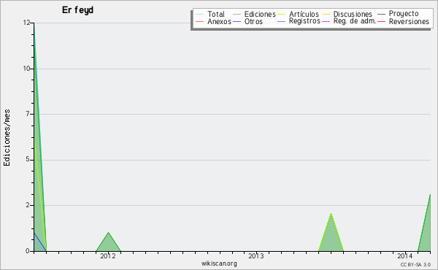Screen dimensions: 438x270
Task: Click the 'Total' legend label
Action: point(215,14)
